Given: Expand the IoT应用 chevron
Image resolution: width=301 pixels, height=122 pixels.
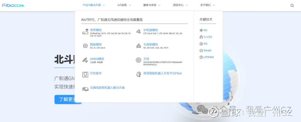Looking at the screenshot, I should coord(130,5).
